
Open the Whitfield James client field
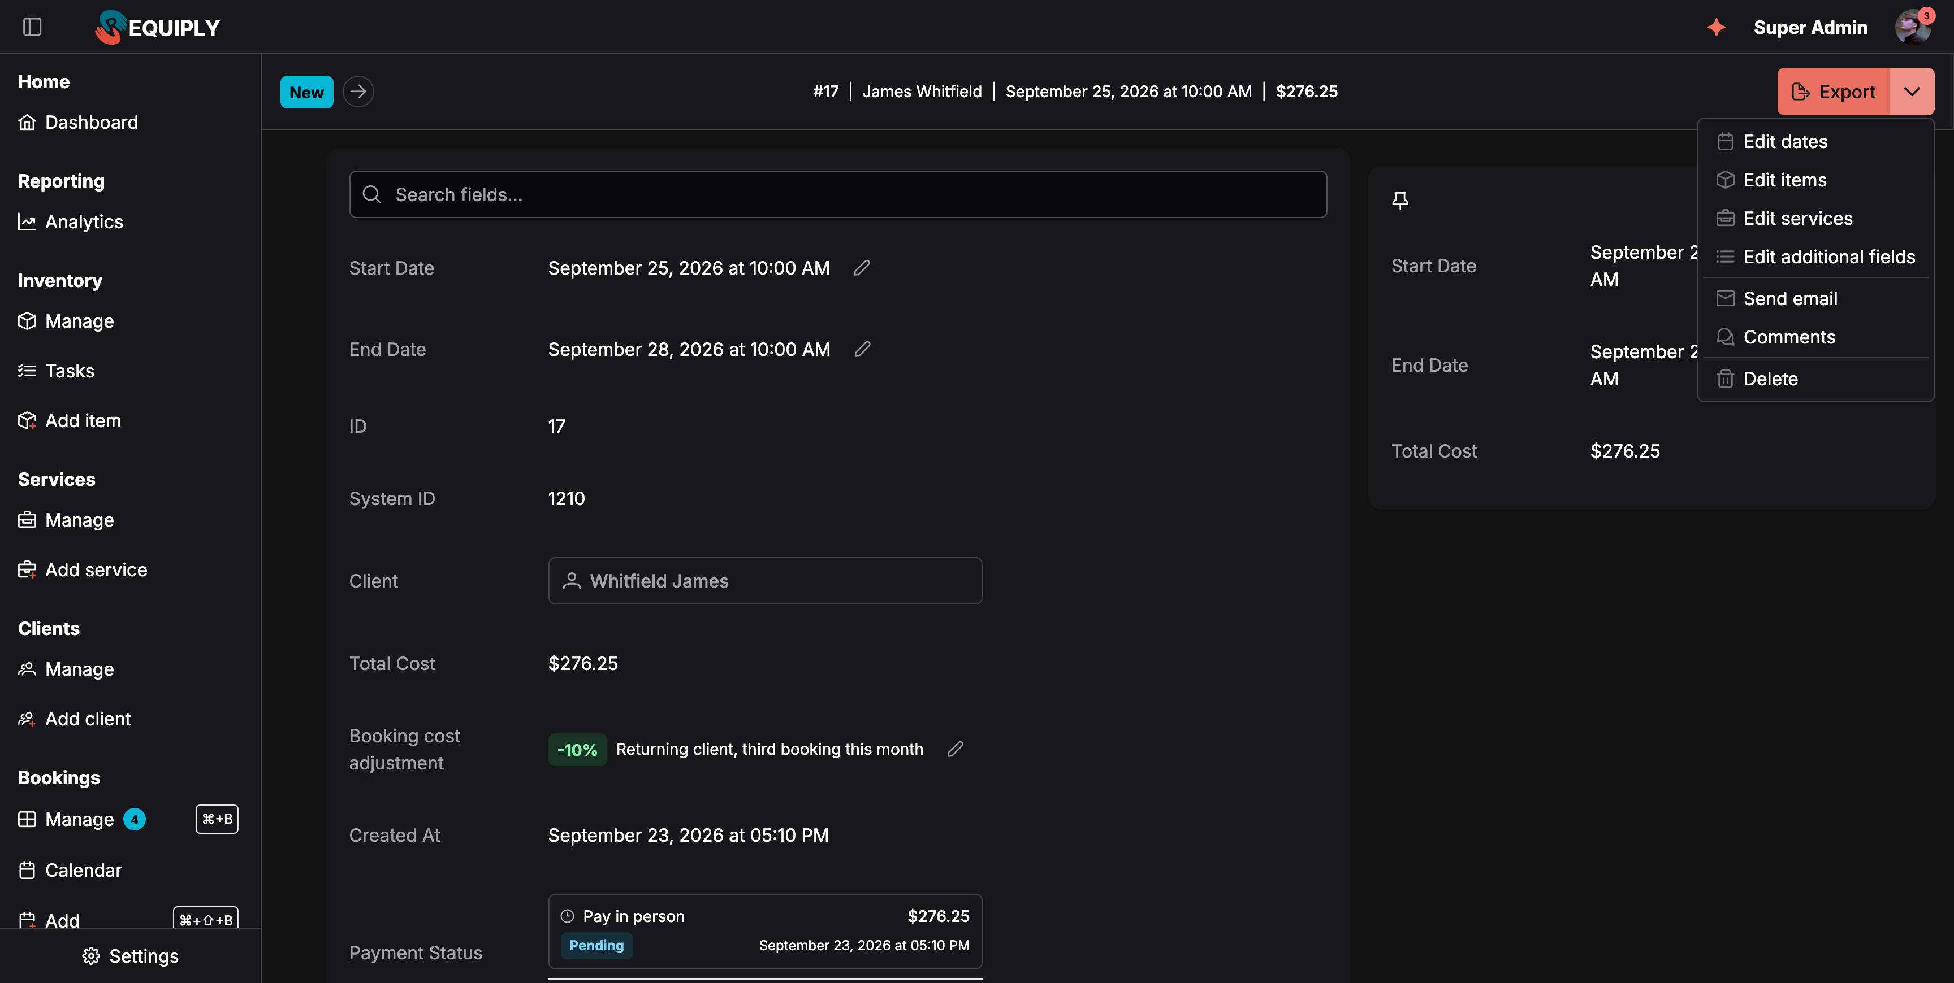(764, 581)
